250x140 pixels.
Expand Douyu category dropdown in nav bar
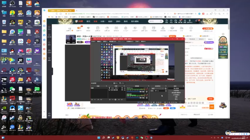tap(102, 21)
